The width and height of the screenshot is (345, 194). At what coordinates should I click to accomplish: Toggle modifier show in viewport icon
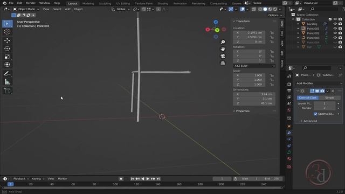tap(317, 91)
